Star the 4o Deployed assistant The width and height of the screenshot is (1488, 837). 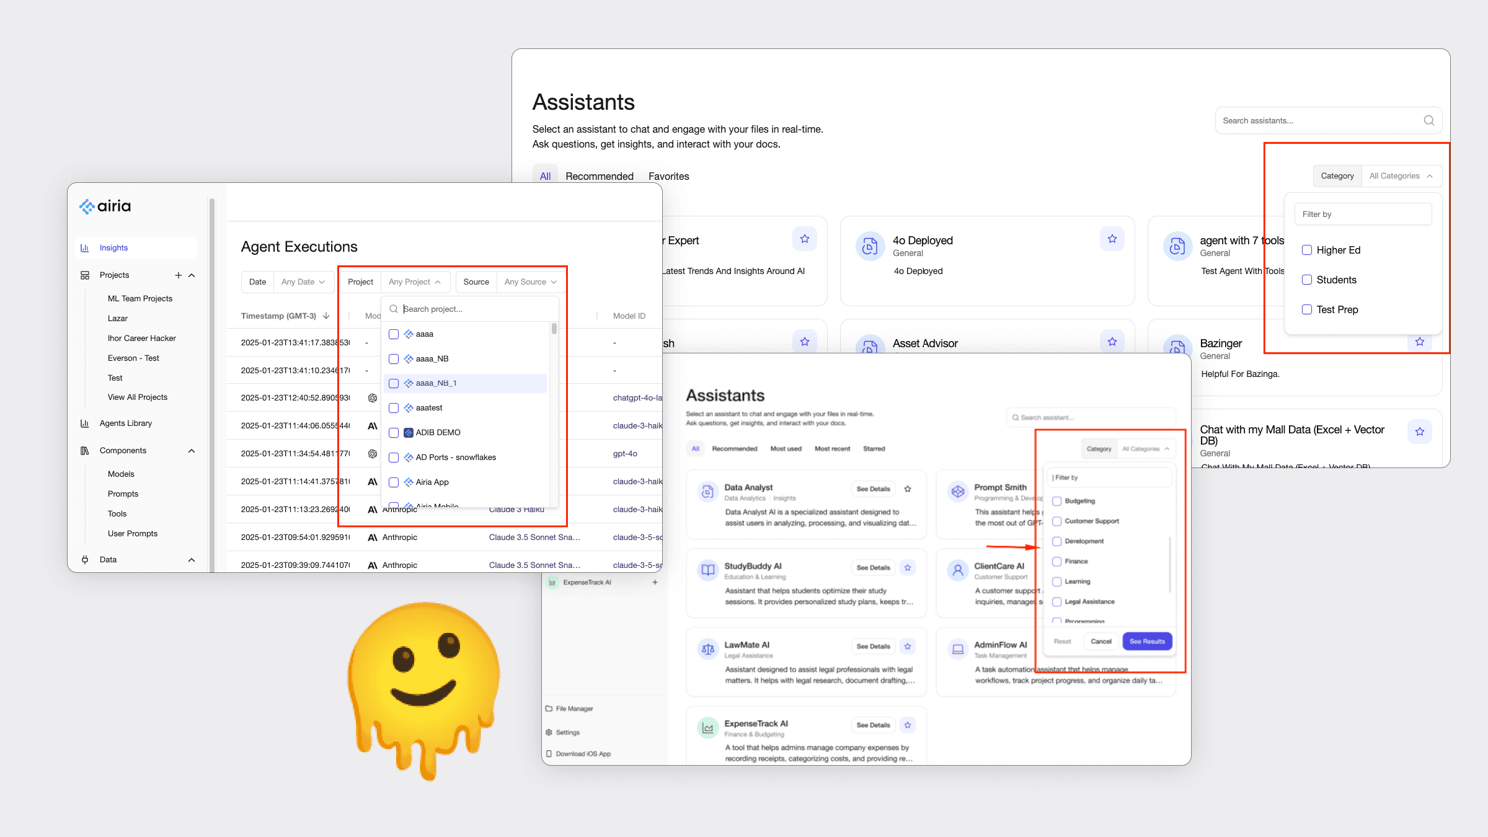coord(1112,239)
